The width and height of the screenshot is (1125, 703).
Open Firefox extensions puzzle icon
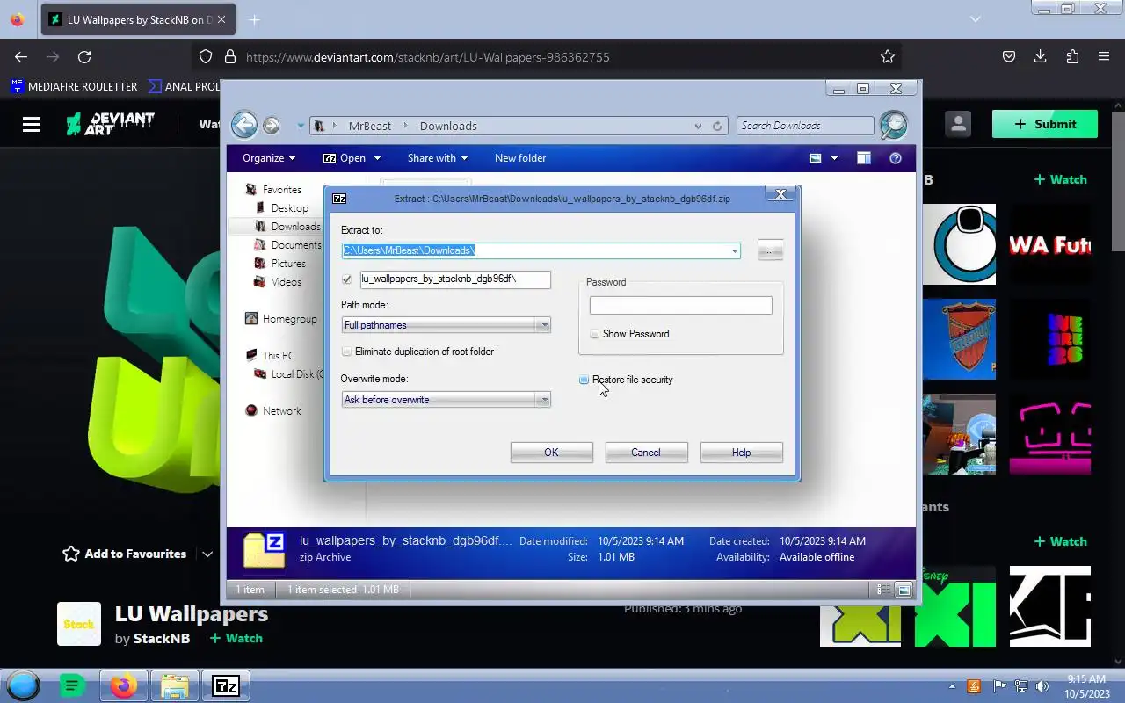pyautogui.click(x=1072, y=56)
